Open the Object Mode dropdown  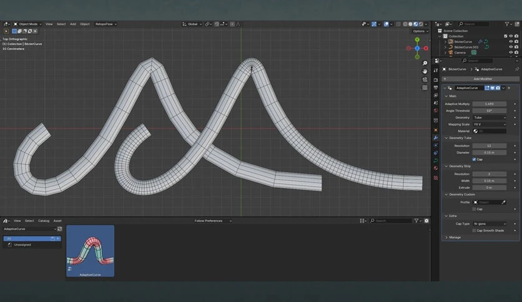27,24
